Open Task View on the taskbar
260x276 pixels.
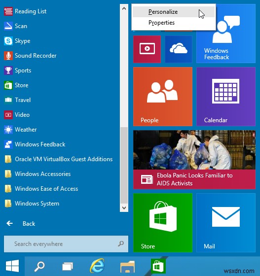click(x=68, y=266)
